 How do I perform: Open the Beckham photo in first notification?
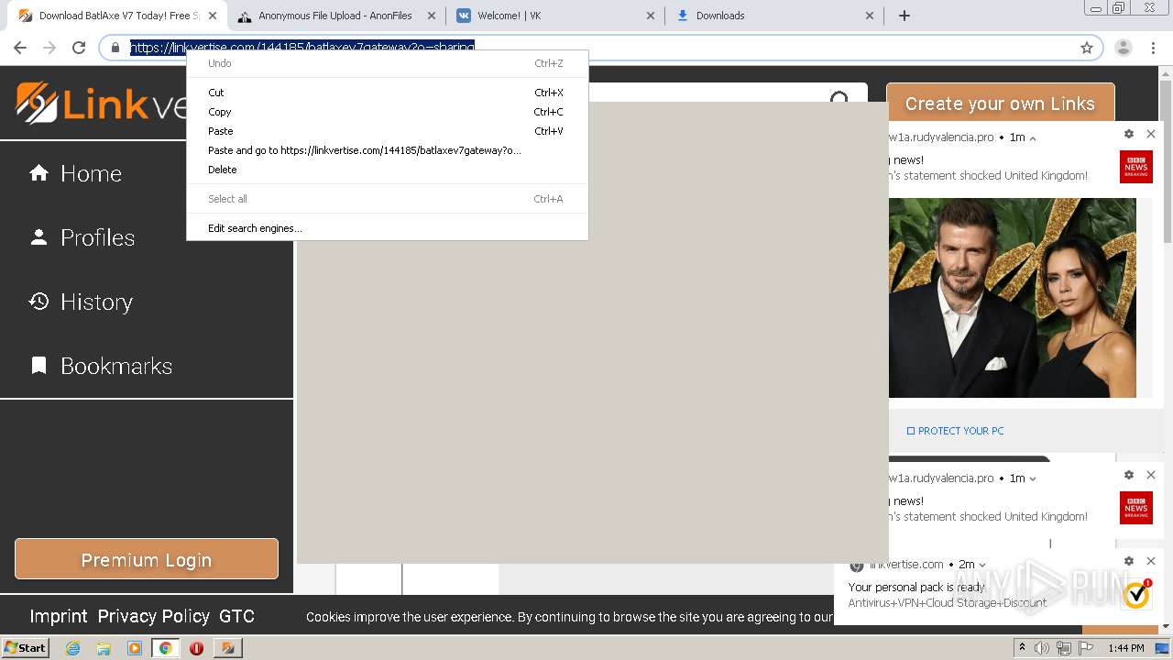(x=1012, y=298)
